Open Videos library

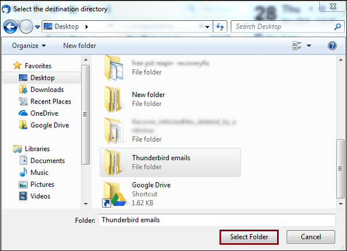[x=40, y=196]
